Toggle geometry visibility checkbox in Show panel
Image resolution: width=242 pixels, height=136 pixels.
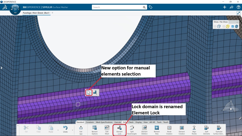click(x=215, y=26)
